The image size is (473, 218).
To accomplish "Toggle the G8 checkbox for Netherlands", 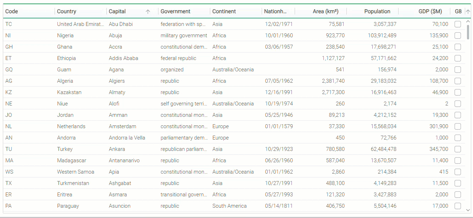I will [458, 126].
